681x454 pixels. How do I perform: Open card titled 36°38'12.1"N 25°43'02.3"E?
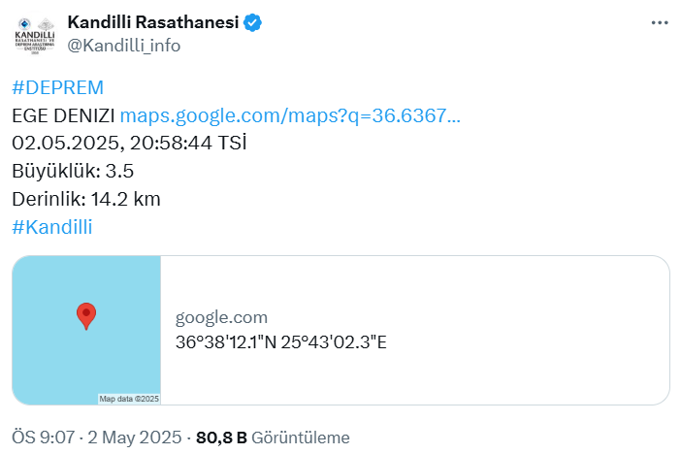click(281, 342)
